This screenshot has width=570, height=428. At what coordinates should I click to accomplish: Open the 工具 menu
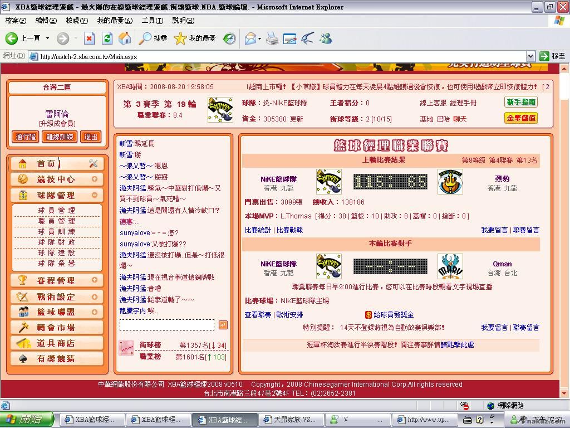(x=153, y=21)
